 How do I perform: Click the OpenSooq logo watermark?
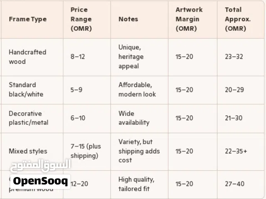tap(40, 181)
